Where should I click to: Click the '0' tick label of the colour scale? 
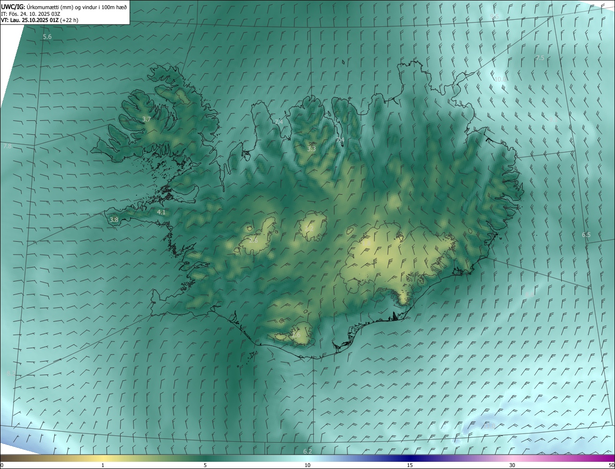(x=2, y=465)
